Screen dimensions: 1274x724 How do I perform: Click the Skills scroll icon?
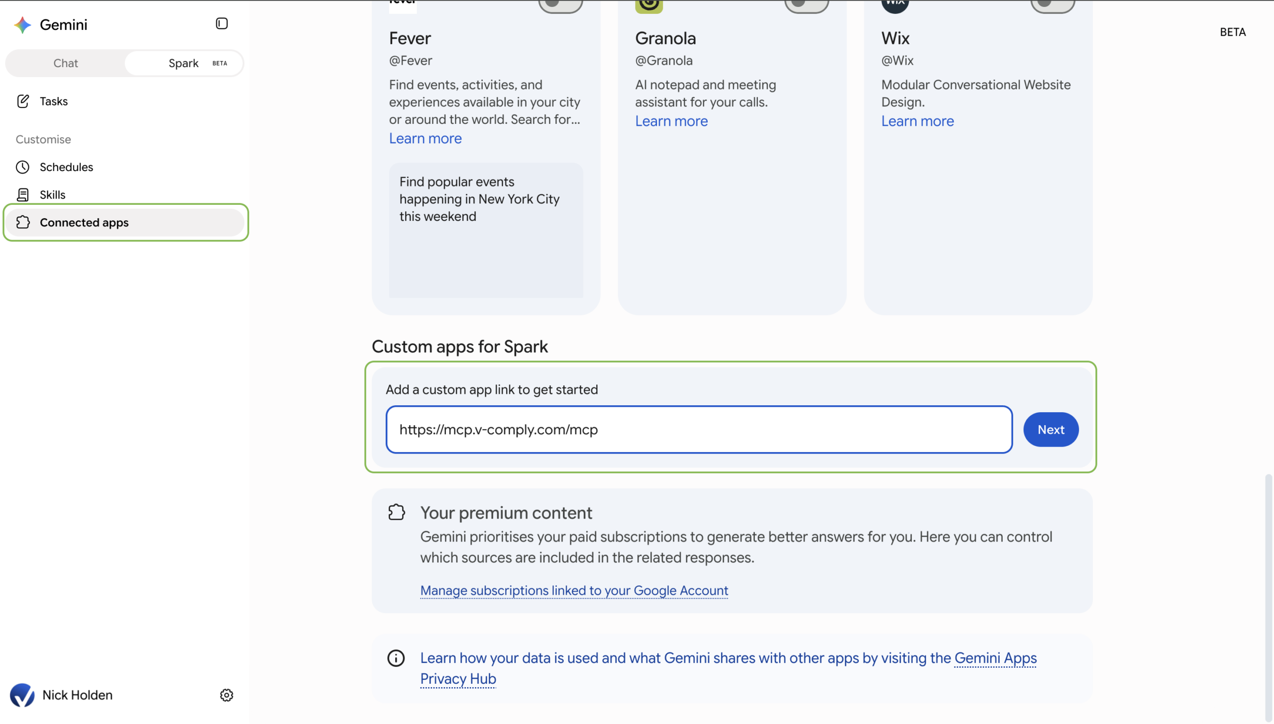pos(23,195)
